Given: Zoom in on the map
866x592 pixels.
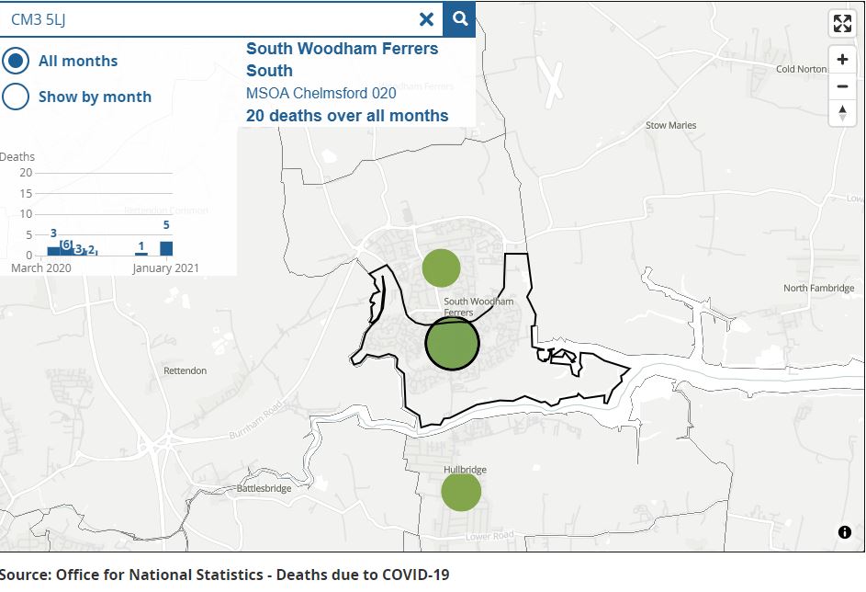Looking at the screenshot, I should [842, 61].
